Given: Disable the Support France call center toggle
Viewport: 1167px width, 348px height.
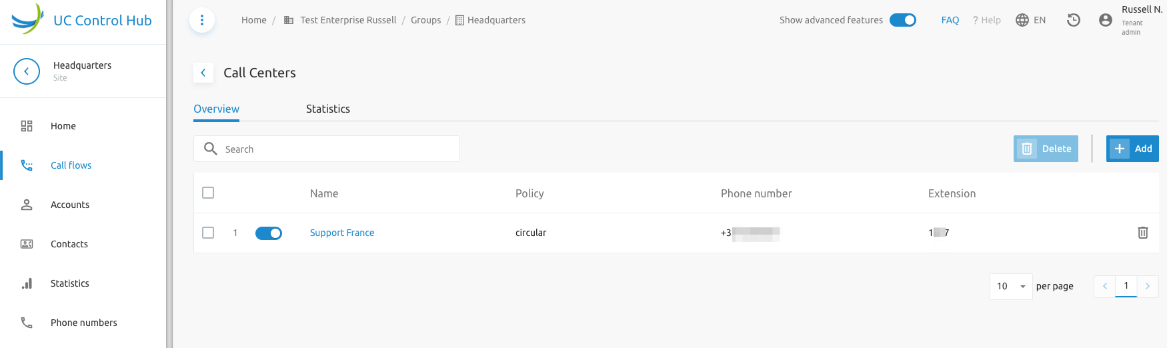Looking at the screenshot, I should [269, 233].
